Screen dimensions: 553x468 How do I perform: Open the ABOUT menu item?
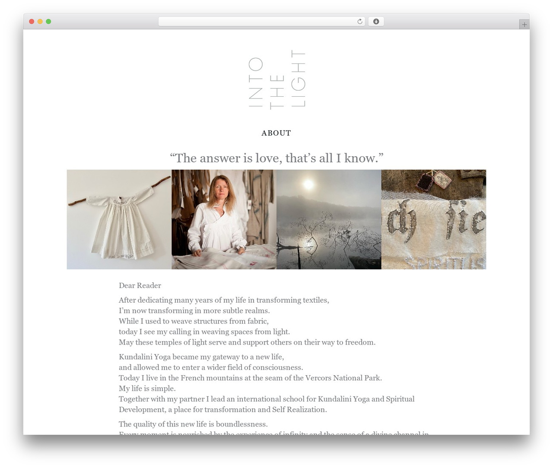coord(276,133)
